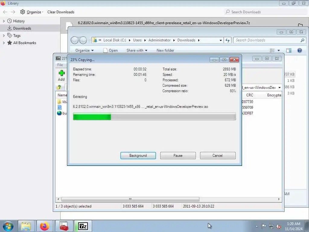
Task: Click Administrator in Explorer breadcrumb
Action: [159, 40]
